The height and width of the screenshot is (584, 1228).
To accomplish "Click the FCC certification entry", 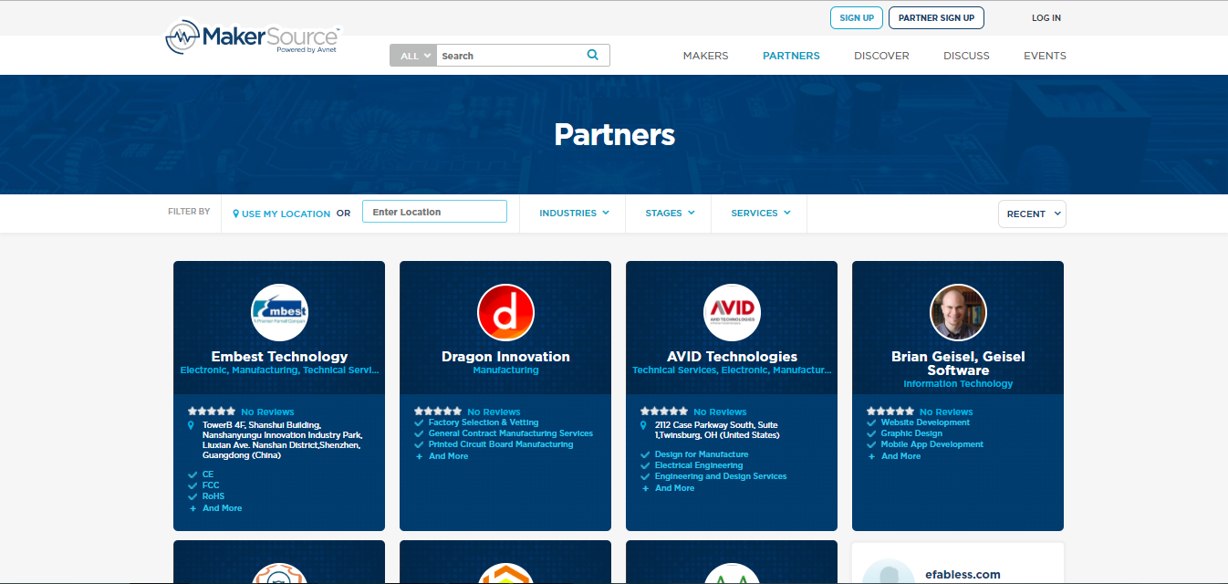I will pos(211,485).
